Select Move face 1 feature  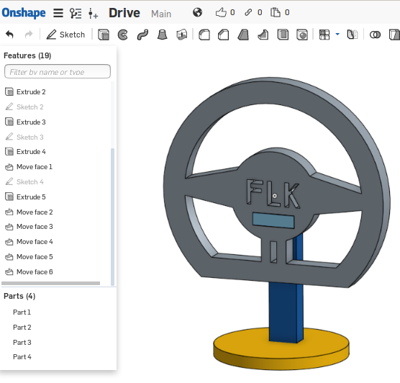29,167
